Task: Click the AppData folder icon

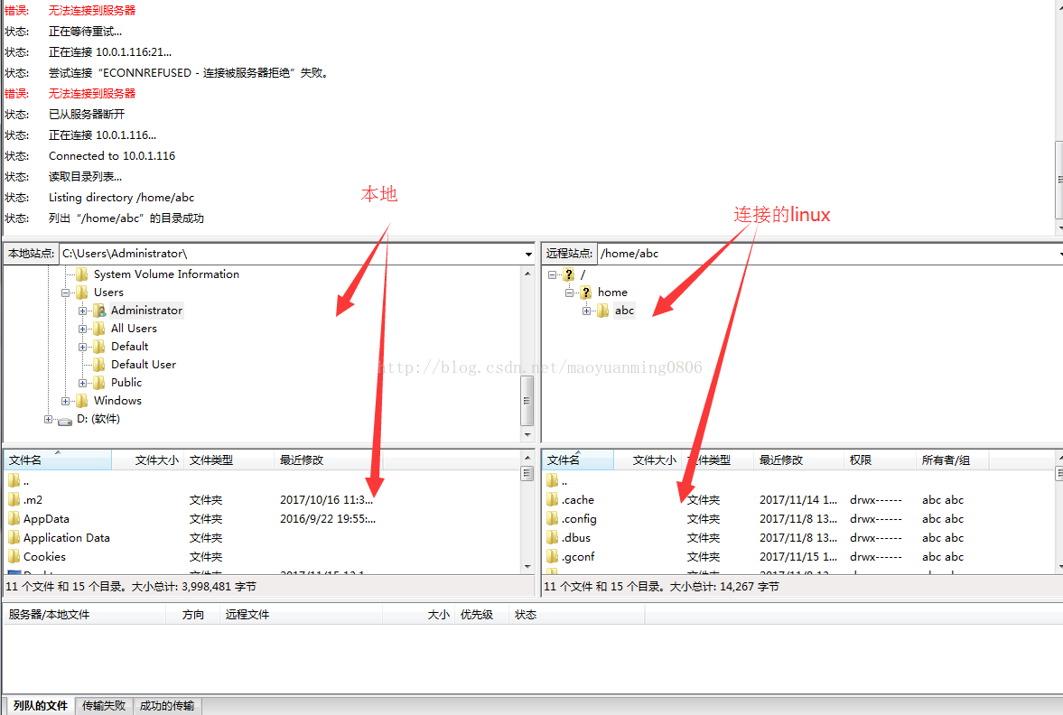Action: click(14, 518)
